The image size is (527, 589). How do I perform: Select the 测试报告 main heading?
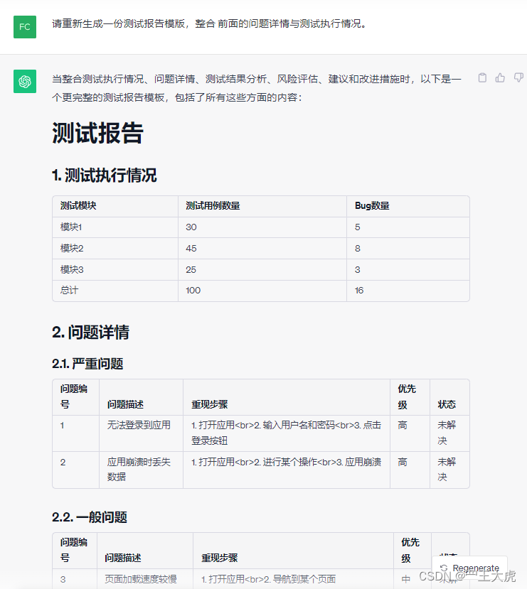(97, 133)
